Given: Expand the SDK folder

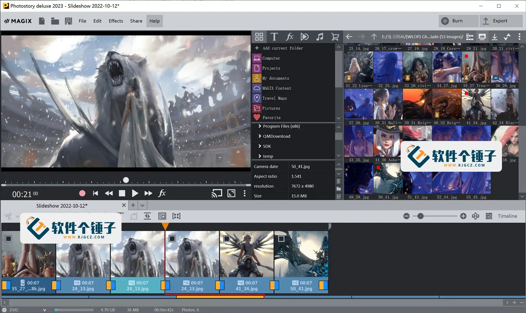Looking at the screenshot, I should [x=259, y=146].
